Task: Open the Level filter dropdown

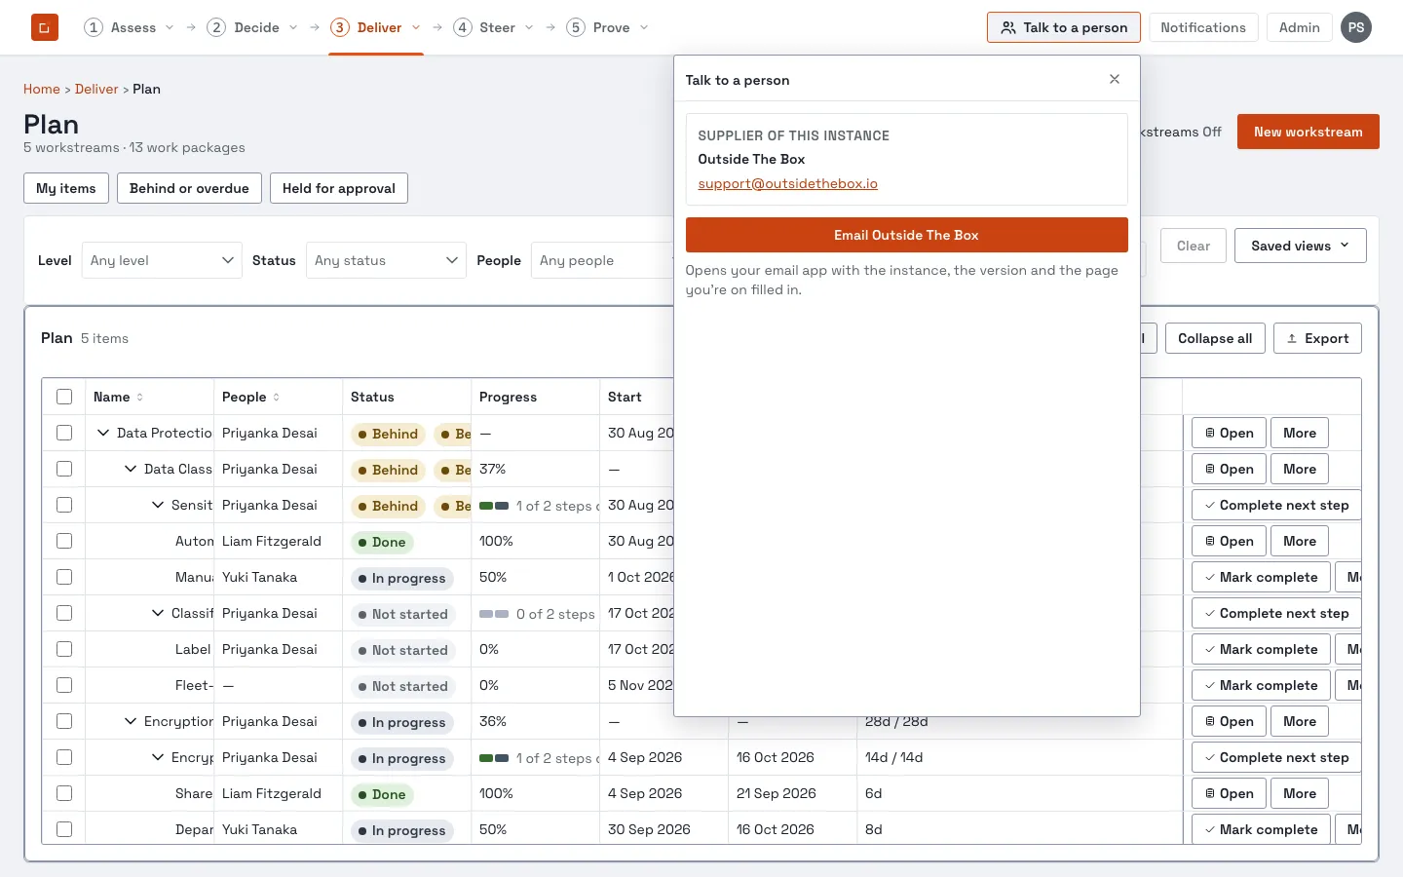Action: (162, 261)
